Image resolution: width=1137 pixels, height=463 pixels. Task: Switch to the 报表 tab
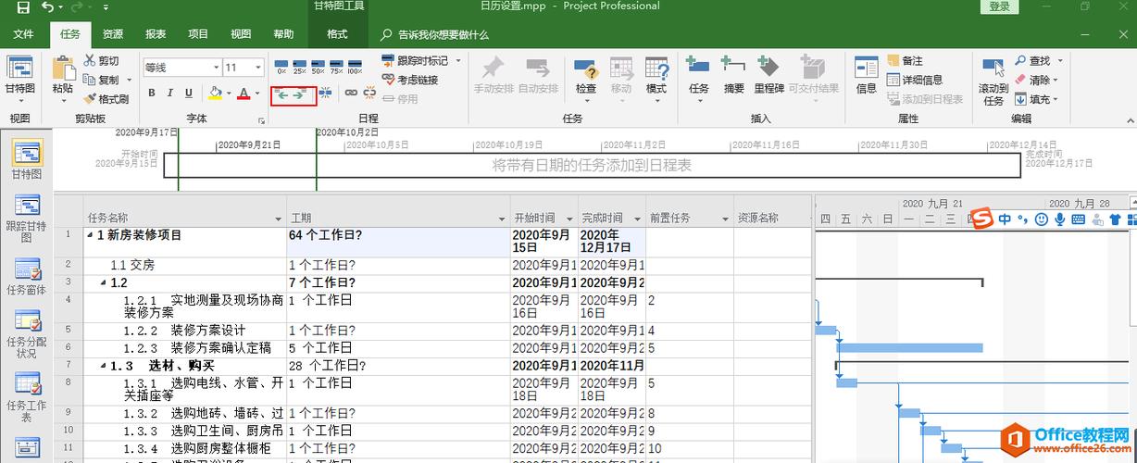pos(156,34)
